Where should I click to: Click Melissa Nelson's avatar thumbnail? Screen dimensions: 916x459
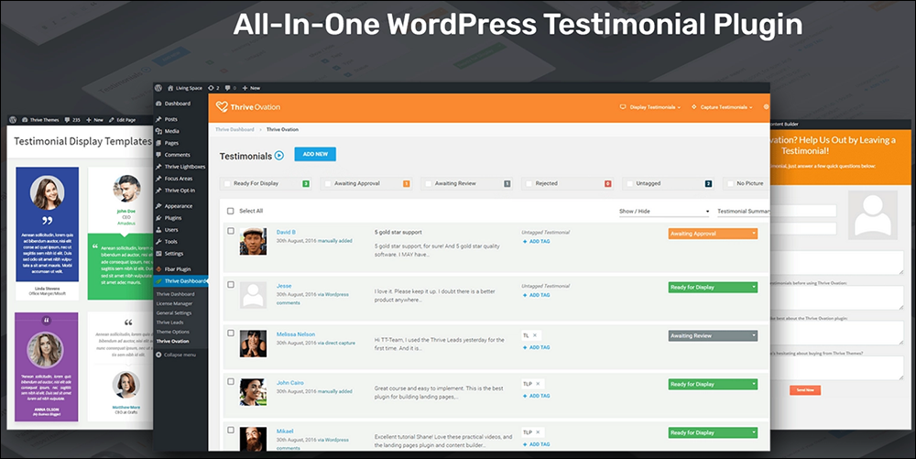click(253, 344)
